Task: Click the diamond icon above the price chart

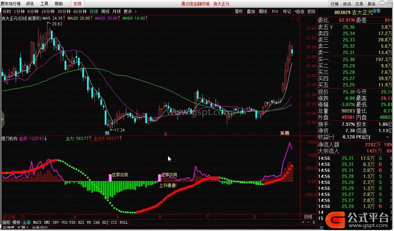Action: pos(293,19)
